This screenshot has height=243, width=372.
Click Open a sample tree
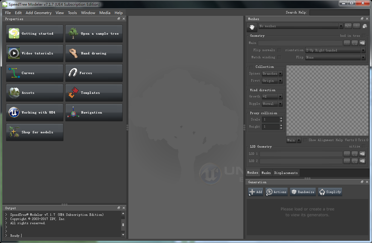pos(94,34)
